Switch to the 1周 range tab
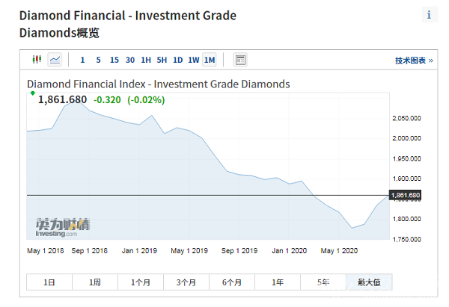 click(x=95, y=282)
